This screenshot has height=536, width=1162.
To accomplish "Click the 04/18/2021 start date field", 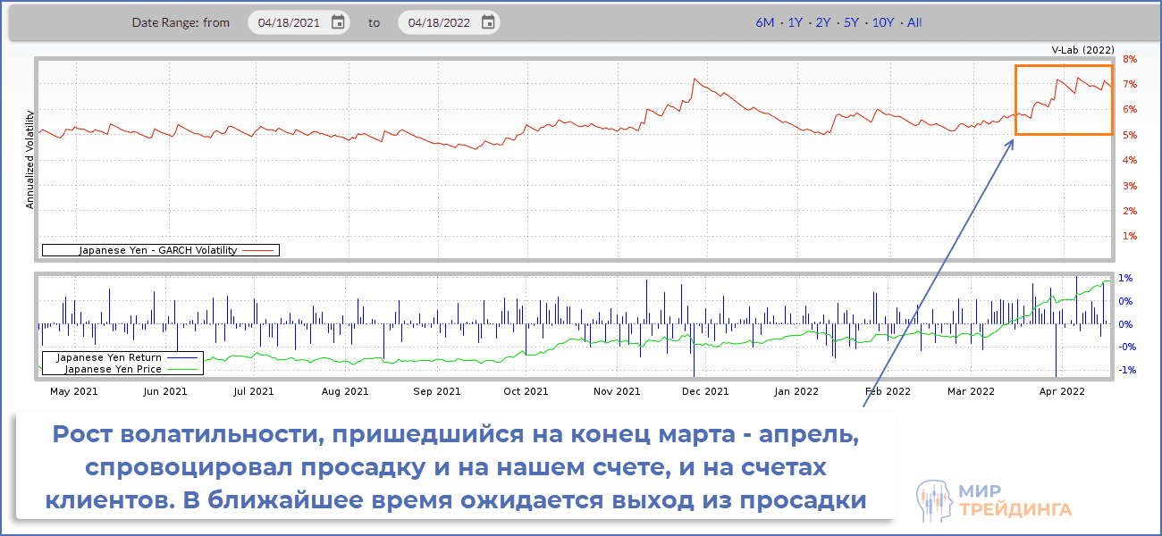I will [289, 22].
